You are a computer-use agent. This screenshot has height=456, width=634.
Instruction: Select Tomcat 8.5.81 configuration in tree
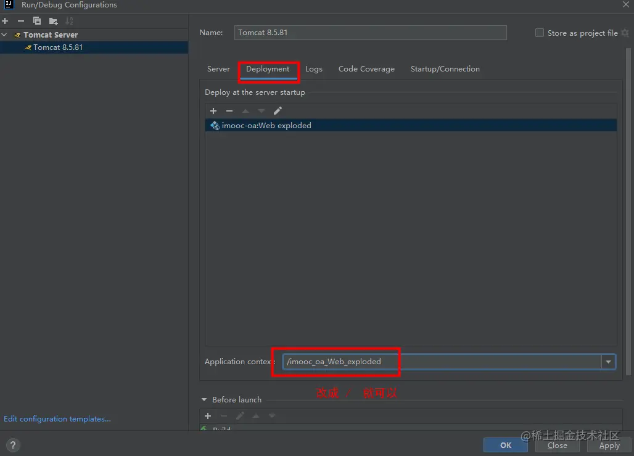point(94,47)
